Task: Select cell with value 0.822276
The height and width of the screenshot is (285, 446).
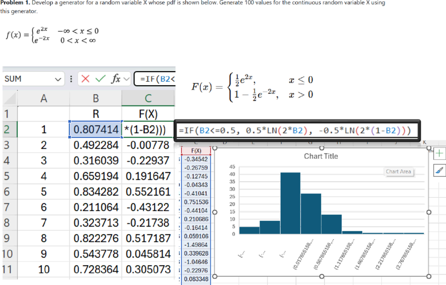Action: [x=96, y=238]
